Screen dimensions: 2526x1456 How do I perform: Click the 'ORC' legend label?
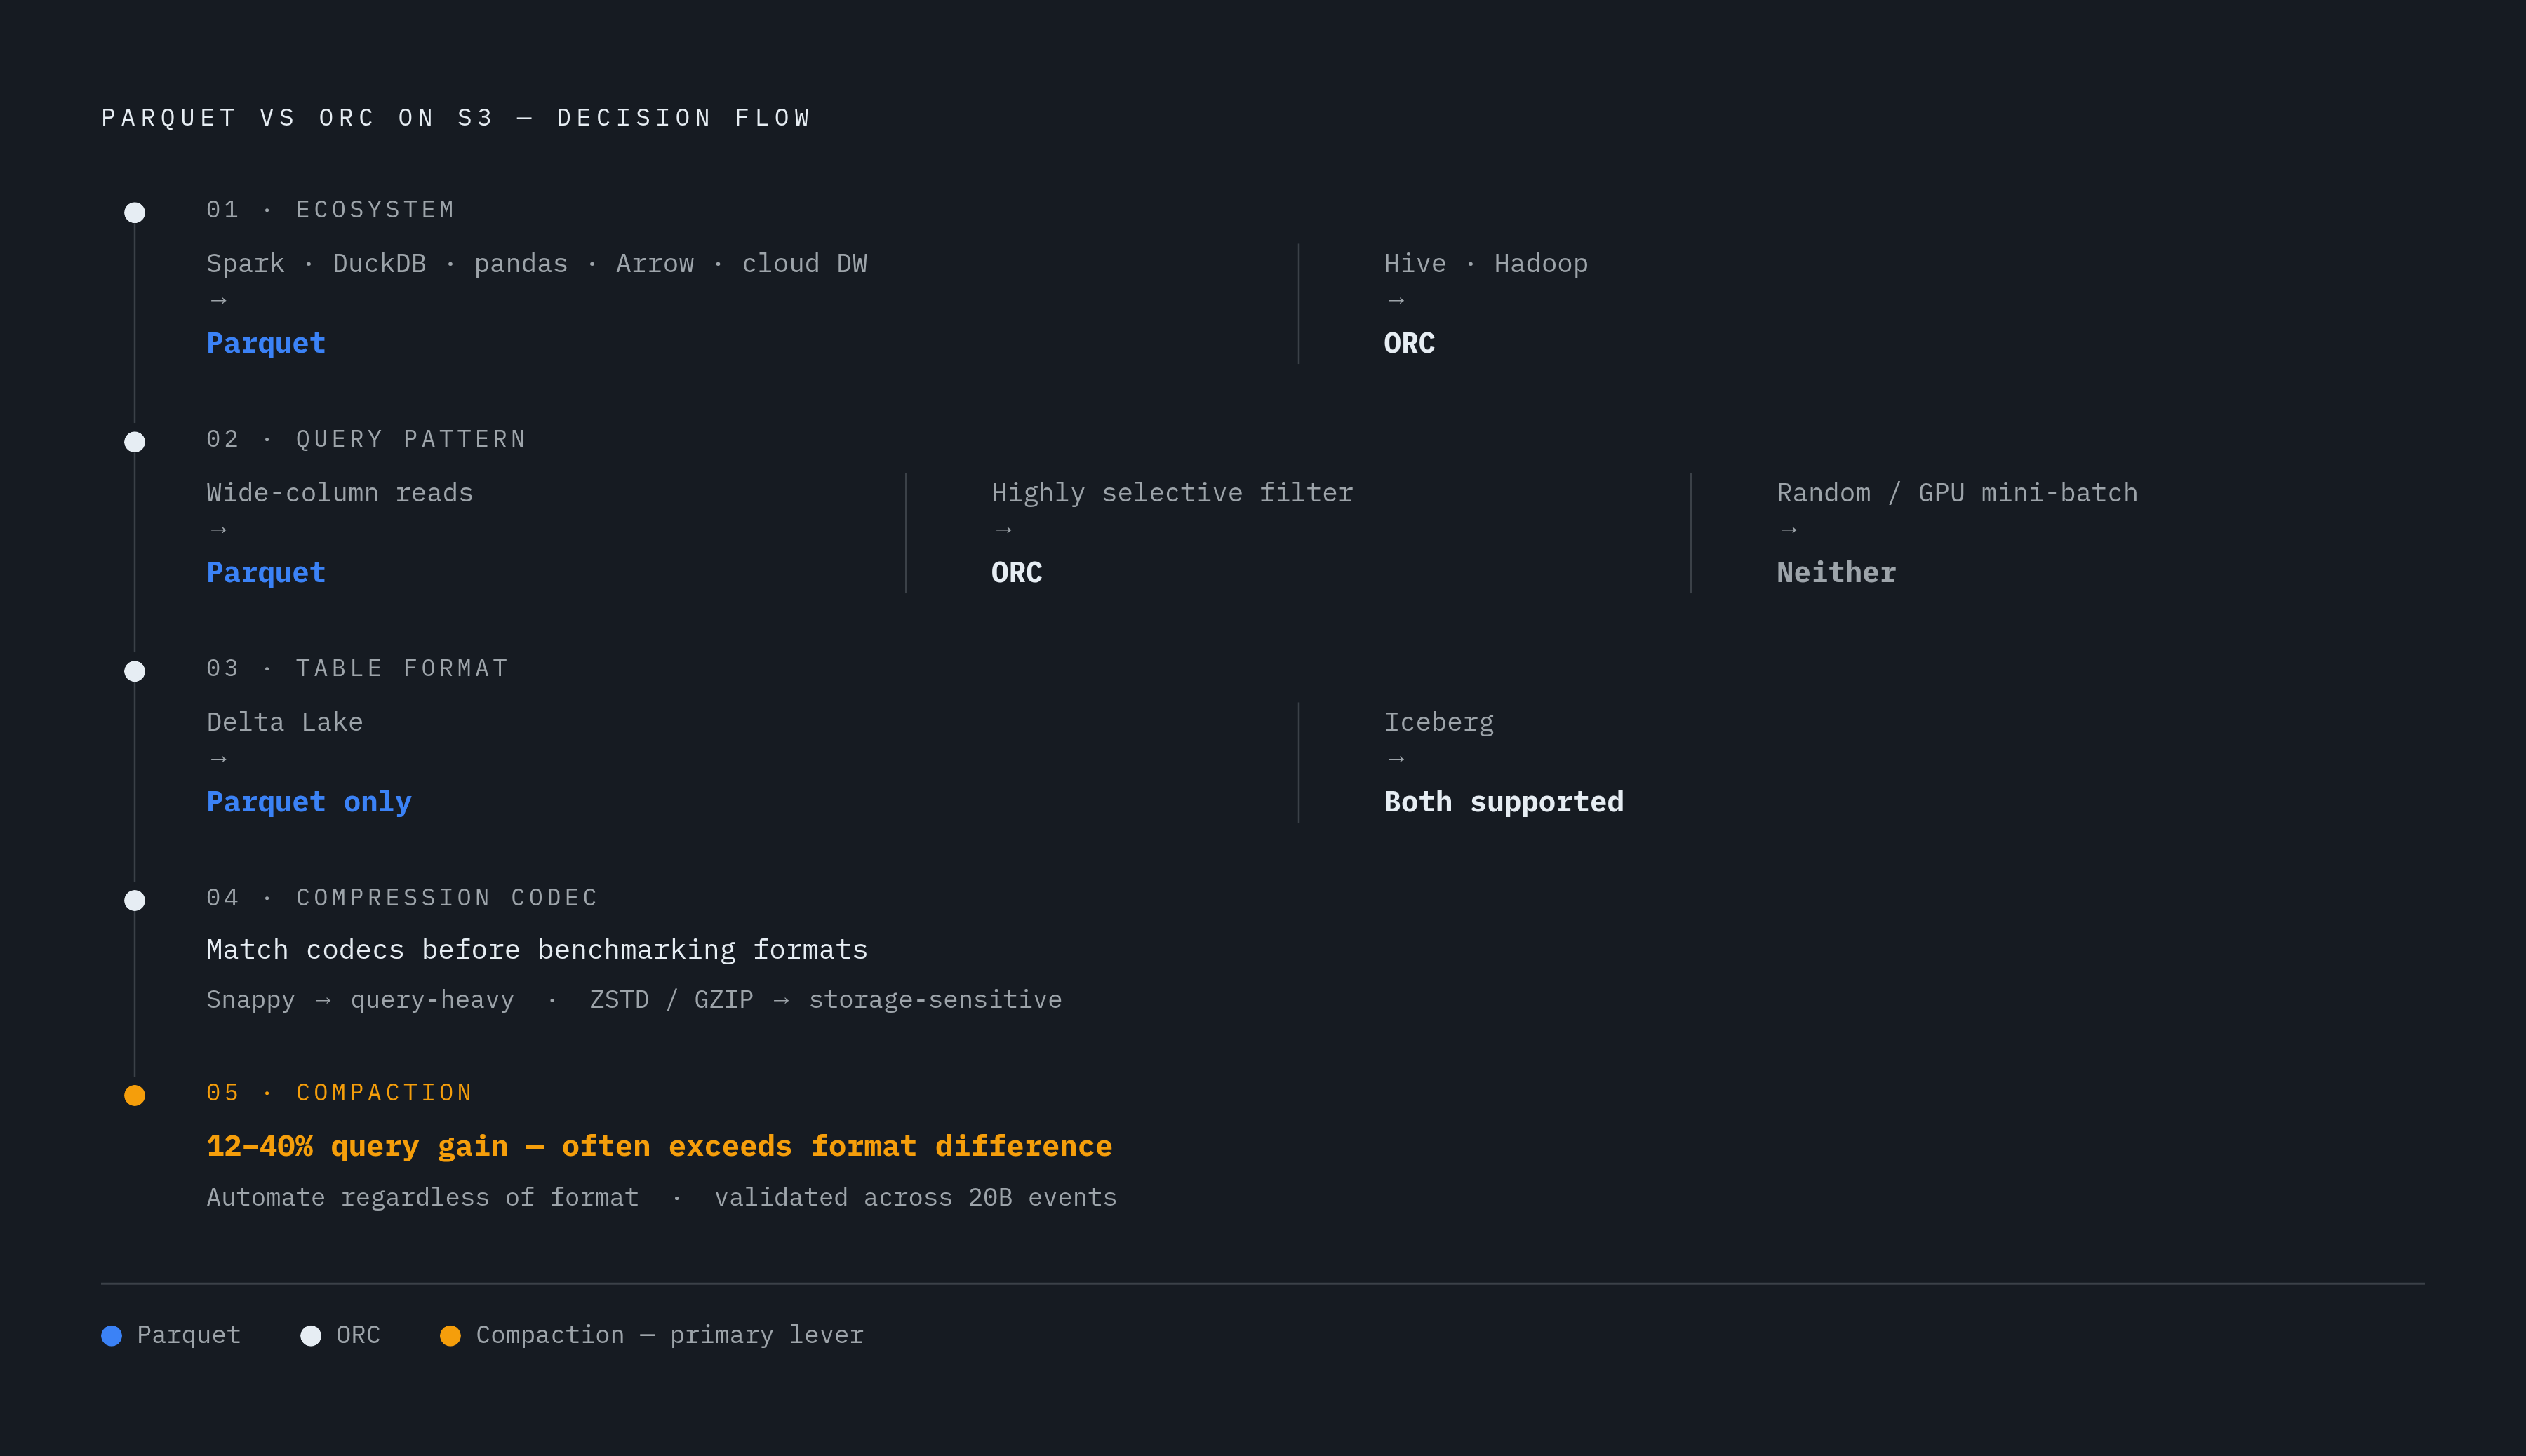pyautogui.click(x=358, y=1335)
